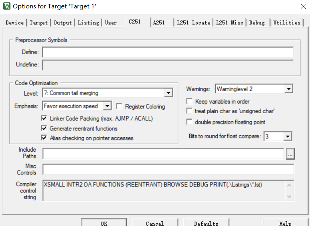Uncheck Linker Code Packing option
The width and height of the screenshot is (310, 226).
point(44,118)
